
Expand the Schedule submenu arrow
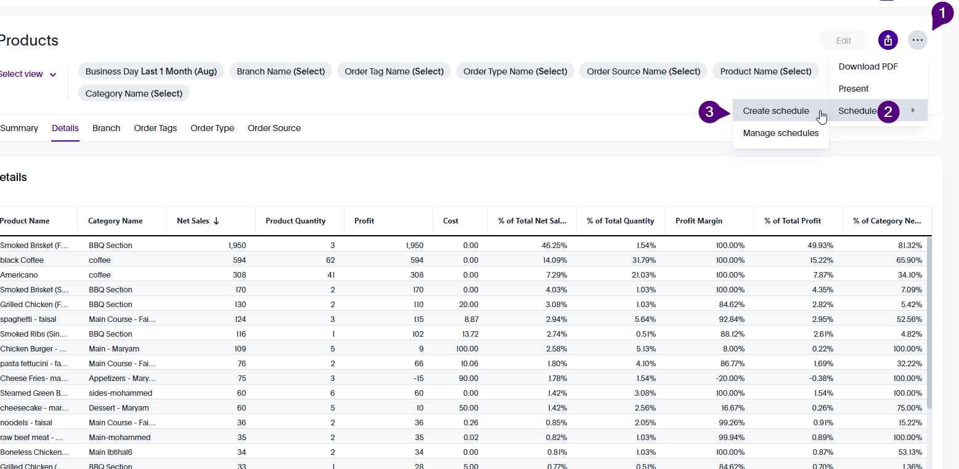tap(913, 111)
